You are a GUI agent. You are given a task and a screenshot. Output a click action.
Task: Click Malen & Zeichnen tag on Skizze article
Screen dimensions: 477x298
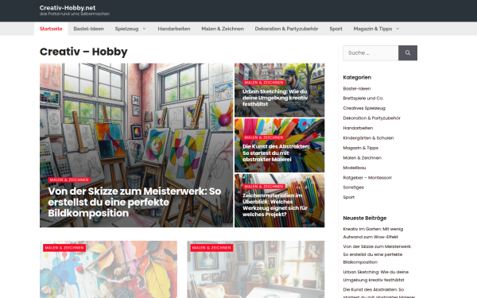coord(69,180)
